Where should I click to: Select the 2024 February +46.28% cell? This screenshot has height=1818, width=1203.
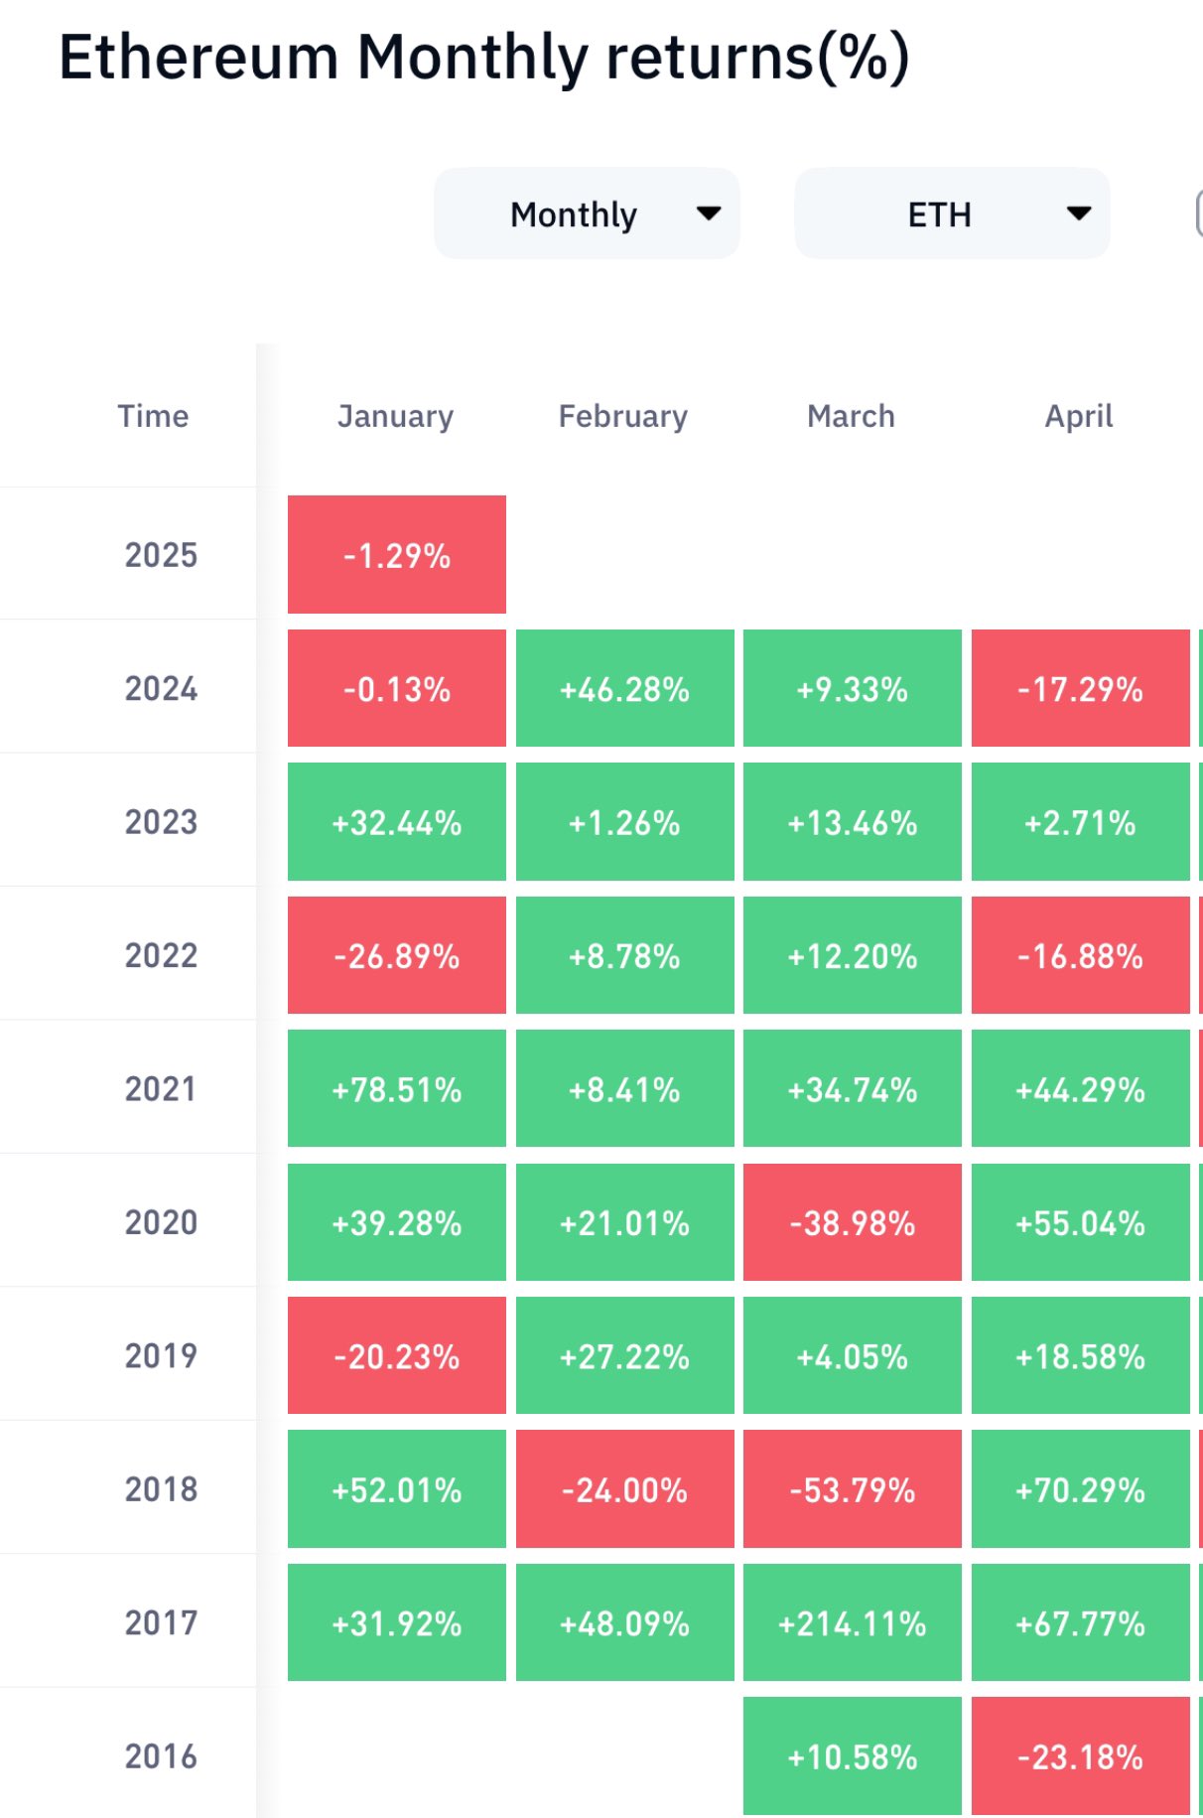pos(624,689)
